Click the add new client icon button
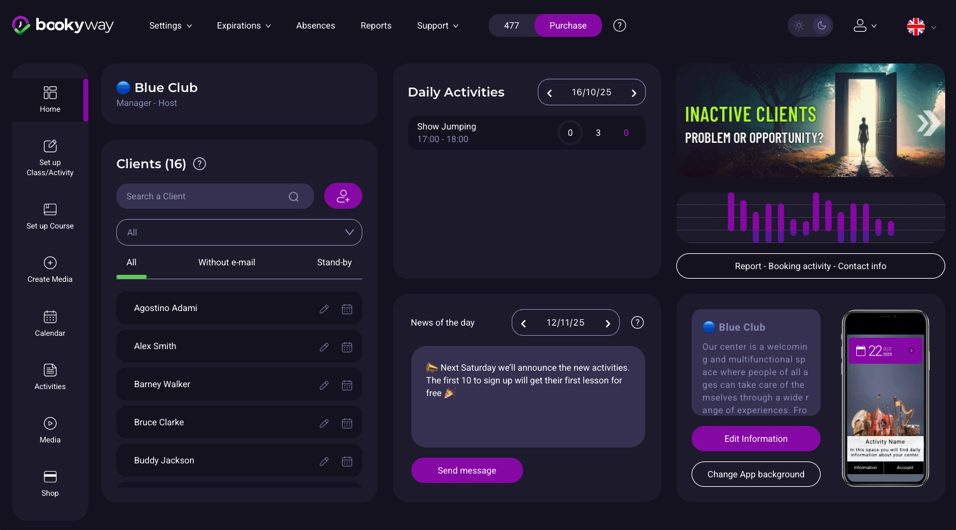Screen dimensions: 956x530 343,196
